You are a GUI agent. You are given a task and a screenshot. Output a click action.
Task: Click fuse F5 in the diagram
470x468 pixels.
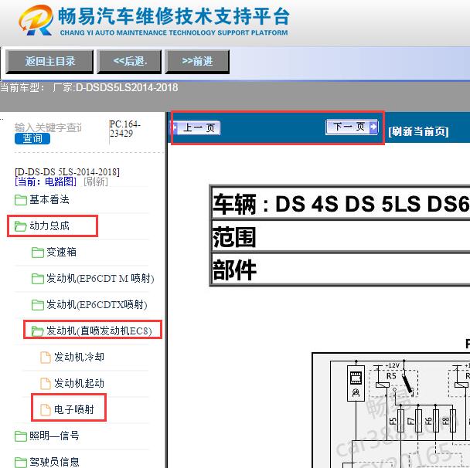(x=400, y=421)
